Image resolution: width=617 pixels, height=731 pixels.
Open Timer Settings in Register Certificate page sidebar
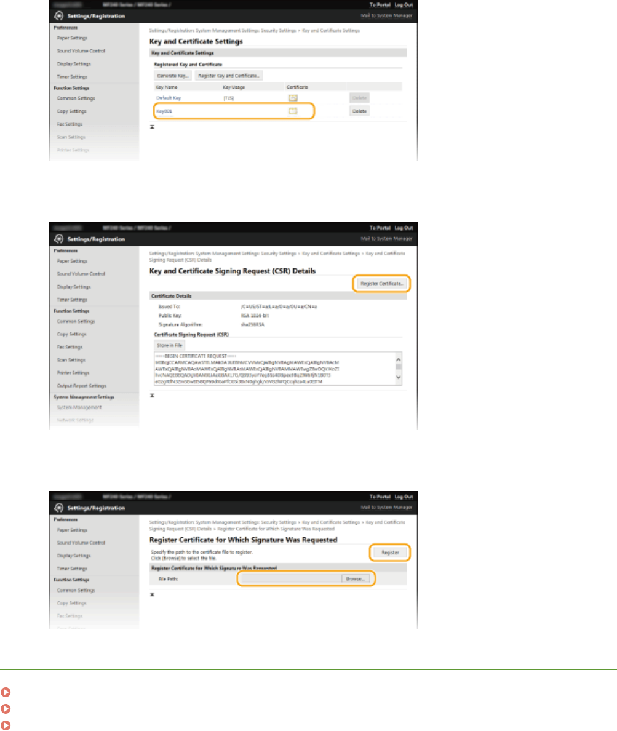click(x=72, y=569)
